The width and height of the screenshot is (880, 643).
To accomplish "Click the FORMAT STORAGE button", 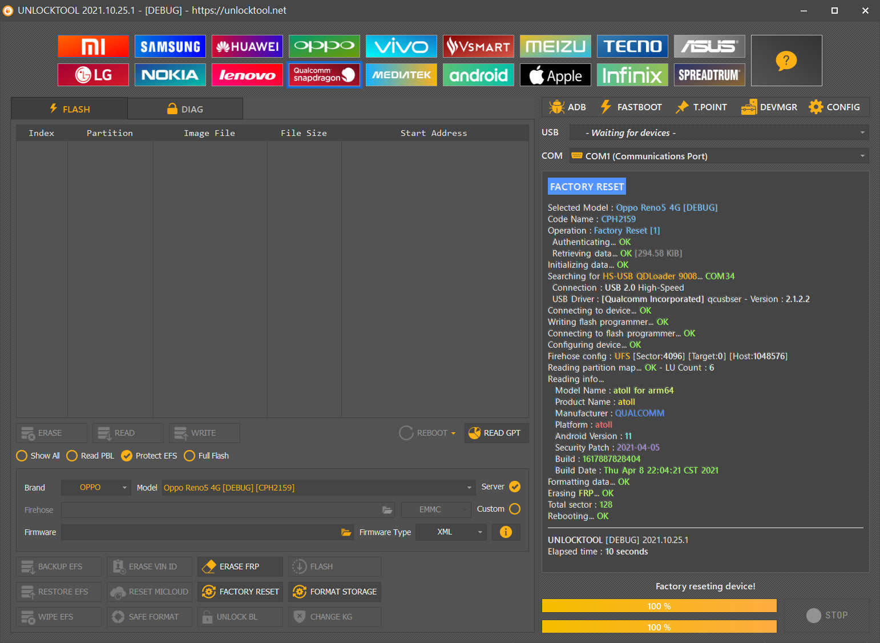I will point(334,592).
